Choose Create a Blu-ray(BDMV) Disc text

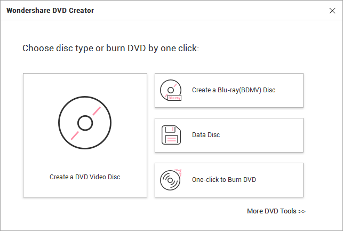[234, 90]
